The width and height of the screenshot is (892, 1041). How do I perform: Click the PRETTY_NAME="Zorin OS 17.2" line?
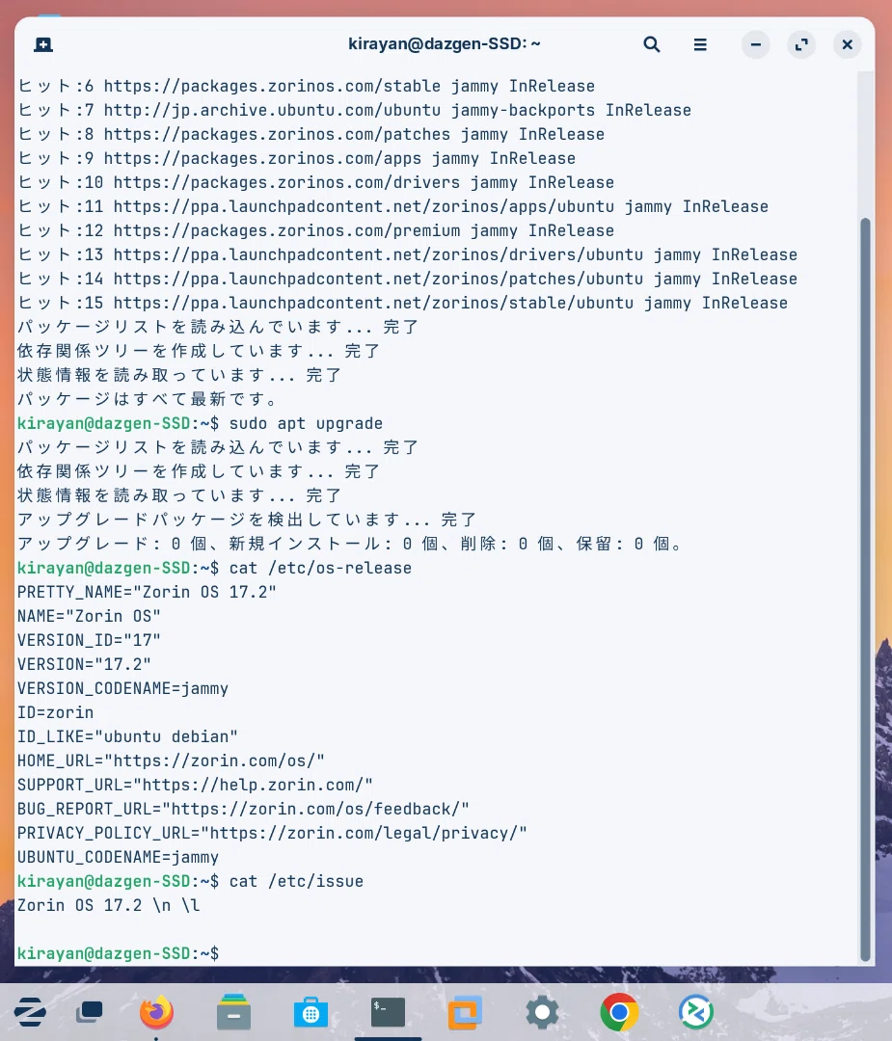[x=147, y=592]
